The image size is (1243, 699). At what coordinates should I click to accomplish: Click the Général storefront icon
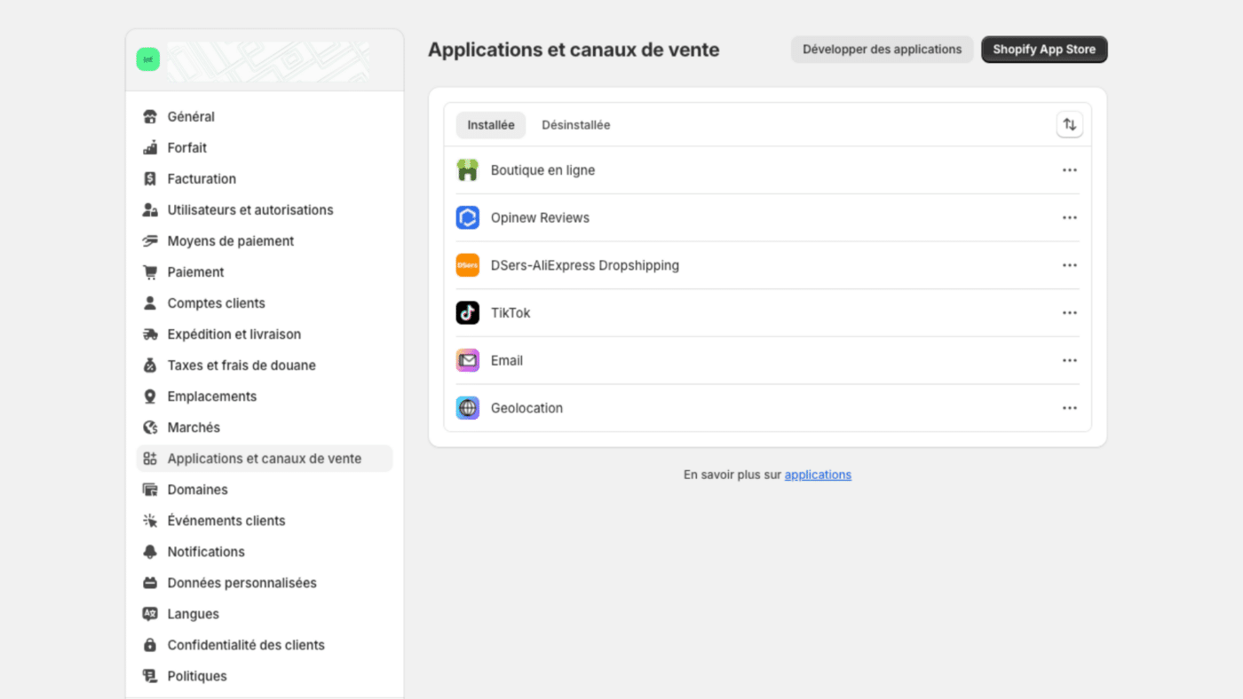pyautogui.click(x=150, y=116)
